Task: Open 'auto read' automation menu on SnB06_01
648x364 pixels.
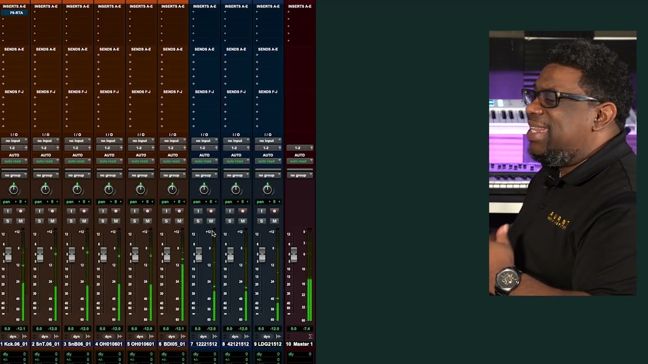Action: point(77,161)
